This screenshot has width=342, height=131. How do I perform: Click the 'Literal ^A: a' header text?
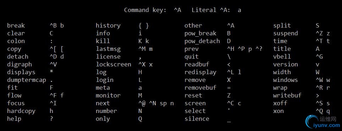216,10
